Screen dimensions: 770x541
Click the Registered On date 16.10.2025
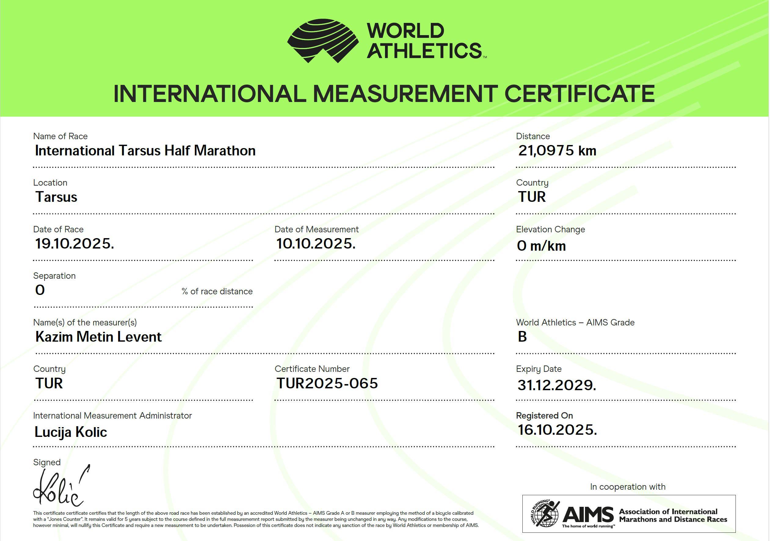557,430
